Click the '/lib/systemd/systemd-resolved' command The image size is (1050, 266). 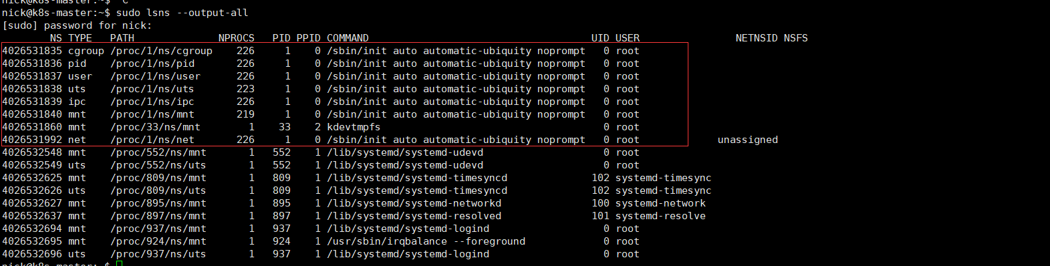click(414, 216)
